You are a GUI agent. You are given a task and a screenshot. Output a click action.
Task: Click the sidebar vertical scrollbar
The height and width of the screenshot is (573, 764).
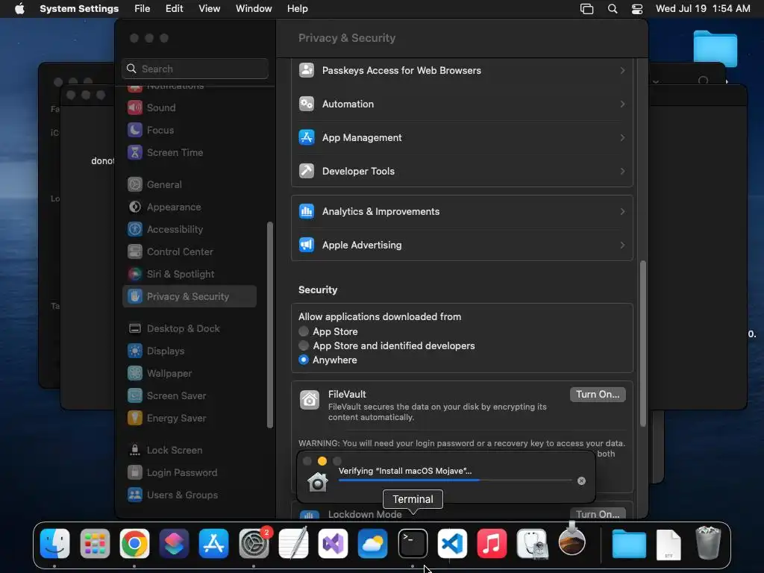[x=269, y=325]
